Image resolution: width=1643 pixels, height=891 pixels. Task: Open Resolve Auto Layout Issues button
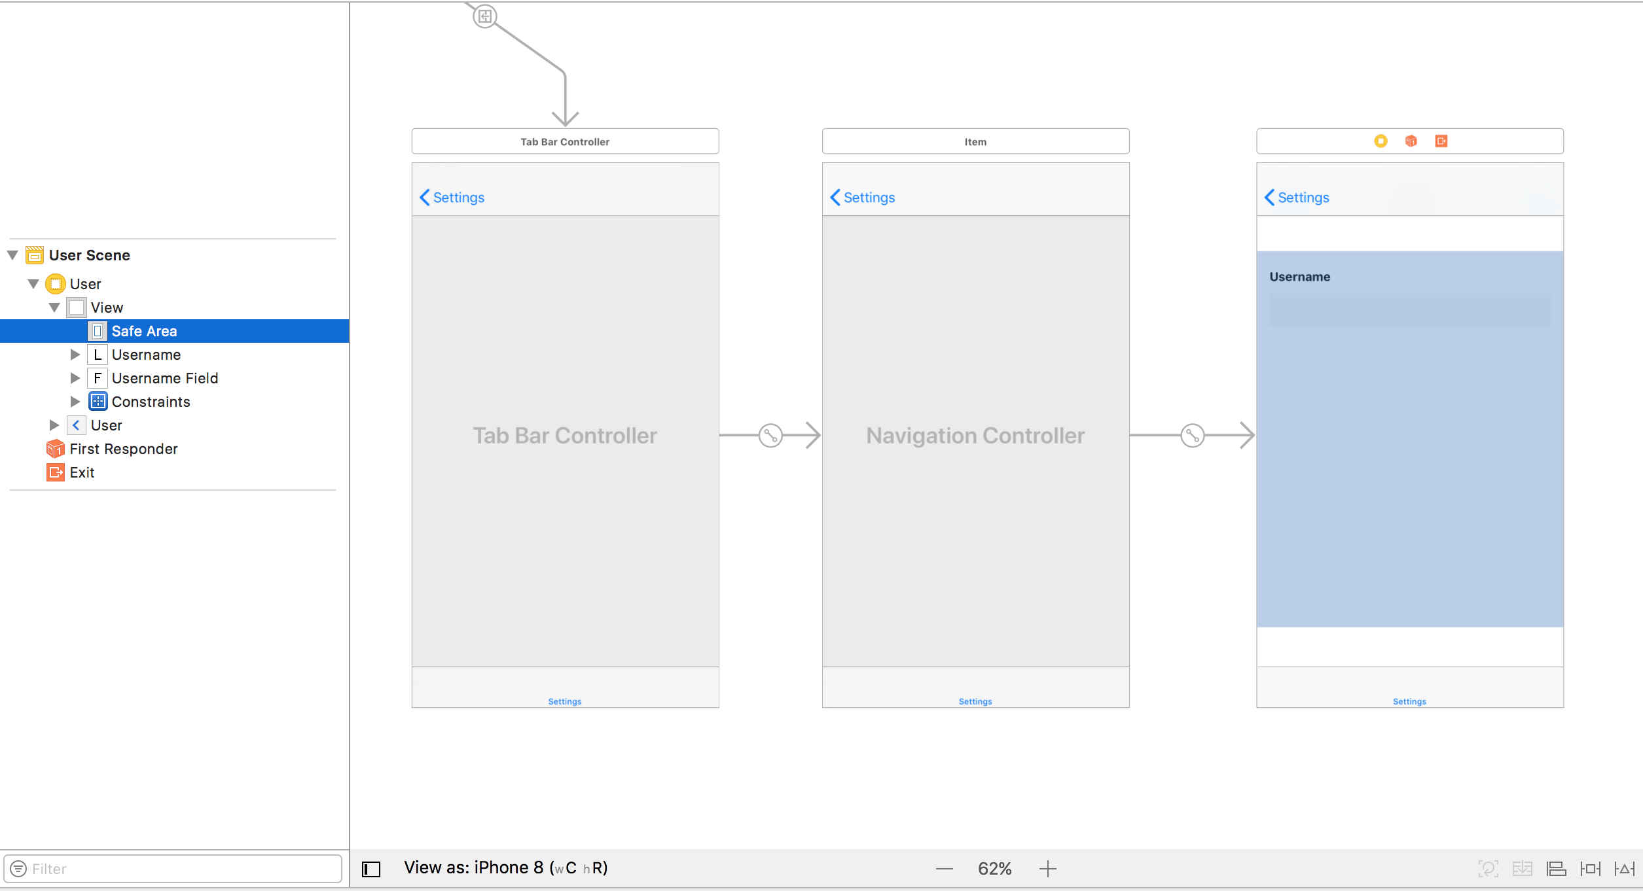1625,869
